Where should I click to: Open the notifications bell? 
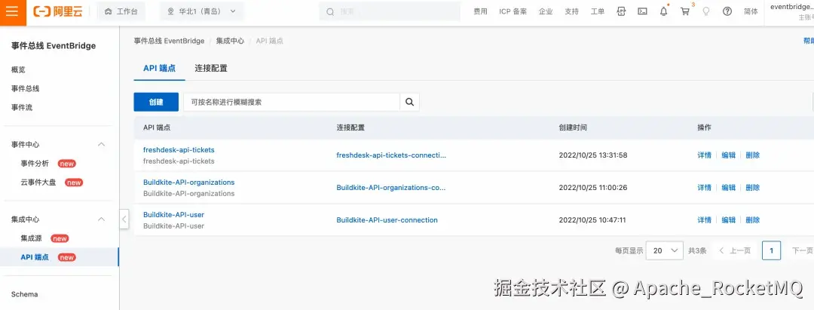(x=663, y=11)
